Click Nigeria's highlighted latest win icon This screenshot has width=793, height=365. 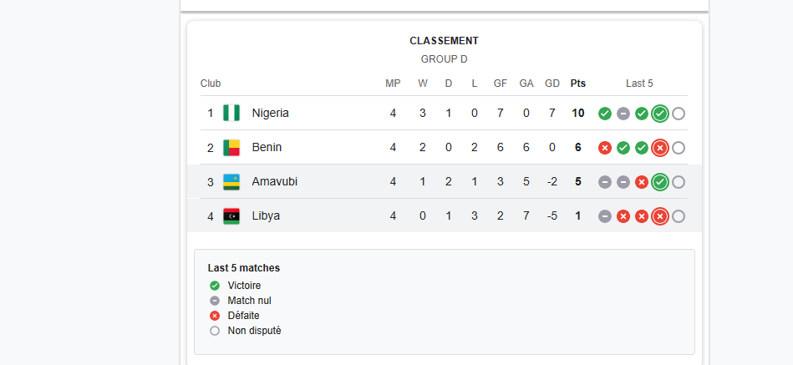660,114
